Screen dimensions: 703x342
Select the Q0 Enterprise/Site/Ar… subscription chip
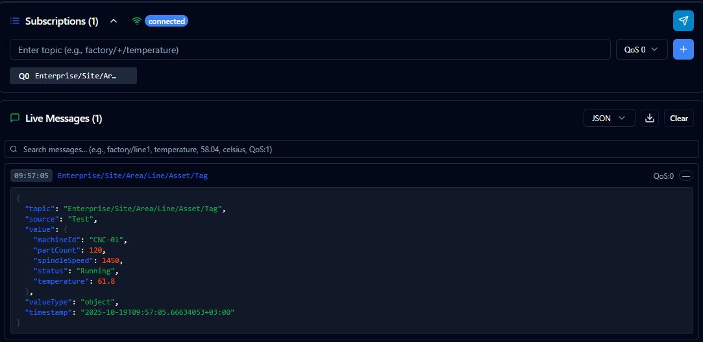click(73, 76)
